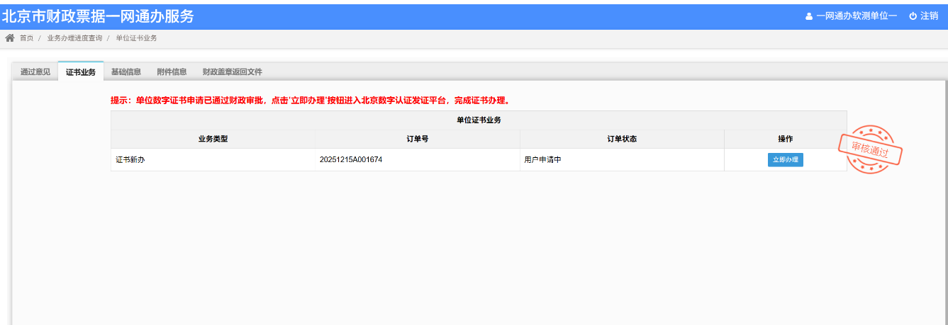Viewport: 948px width, 325px height.
Task: Open the 基础信息 tab
Action: tap(126, 72)
